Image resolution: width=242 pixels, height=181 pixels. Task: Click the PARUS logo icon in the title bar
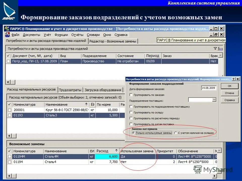point(7,29)
